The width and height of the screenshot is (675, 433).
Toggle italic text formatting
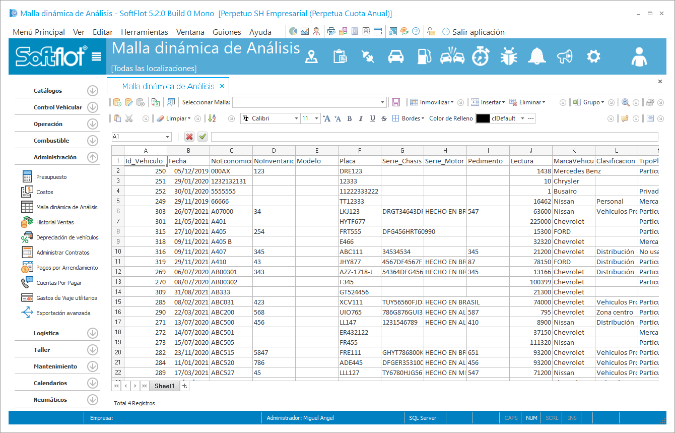pos(361,118)
